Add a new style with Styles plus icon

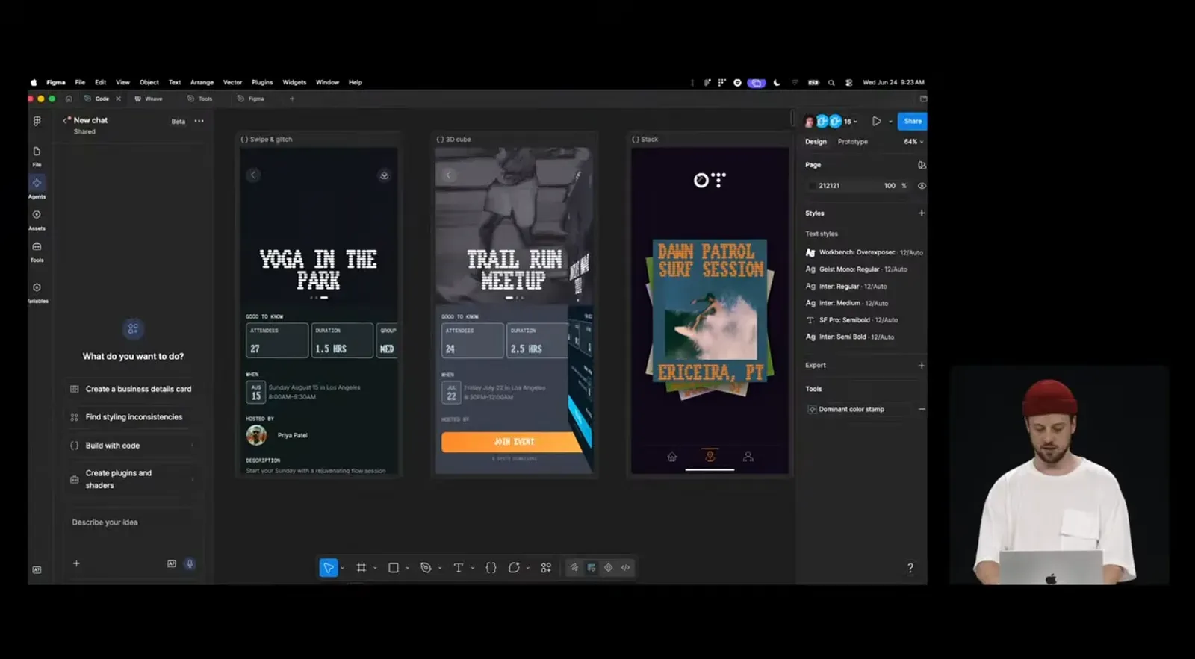pos(922,213)
